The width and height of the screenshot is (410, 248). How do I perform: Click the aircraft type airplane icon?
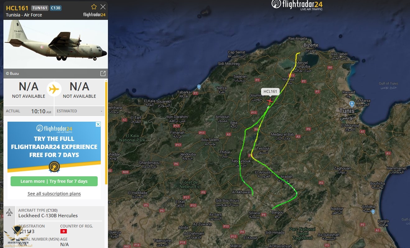9,212
